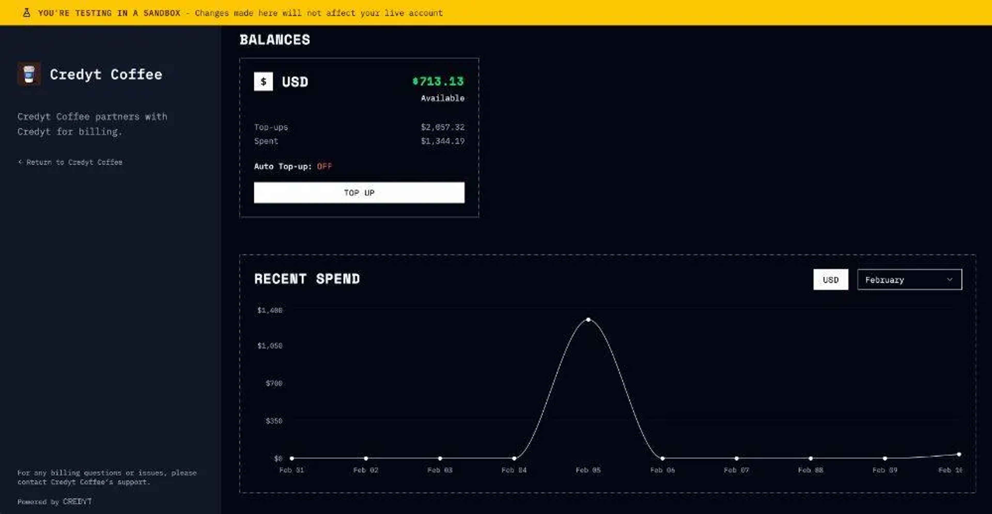Click the Feb 08 chart data point

811,458
